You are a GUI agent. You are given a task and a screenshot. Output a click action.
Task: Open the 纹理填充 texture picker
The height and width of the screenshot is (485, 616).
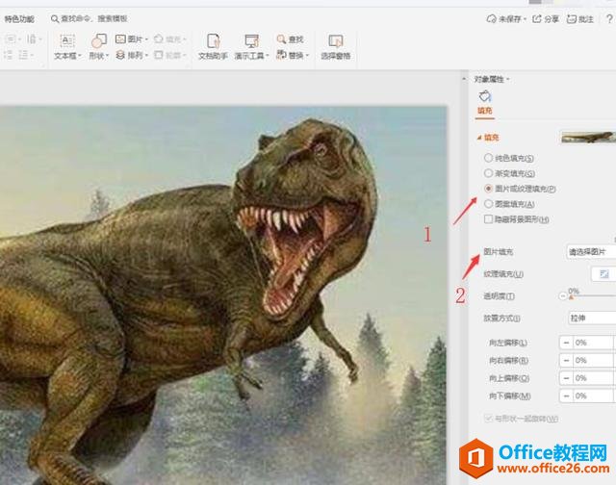(x=603, y=273)
